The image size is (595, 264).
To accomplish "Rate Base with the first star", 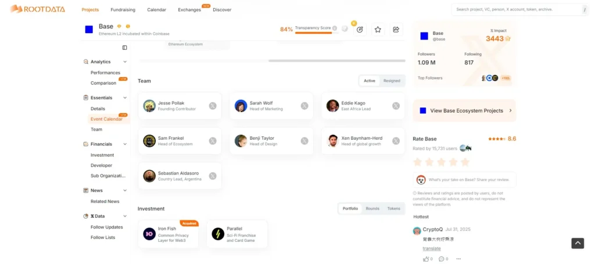I will [x=417, y=162].
